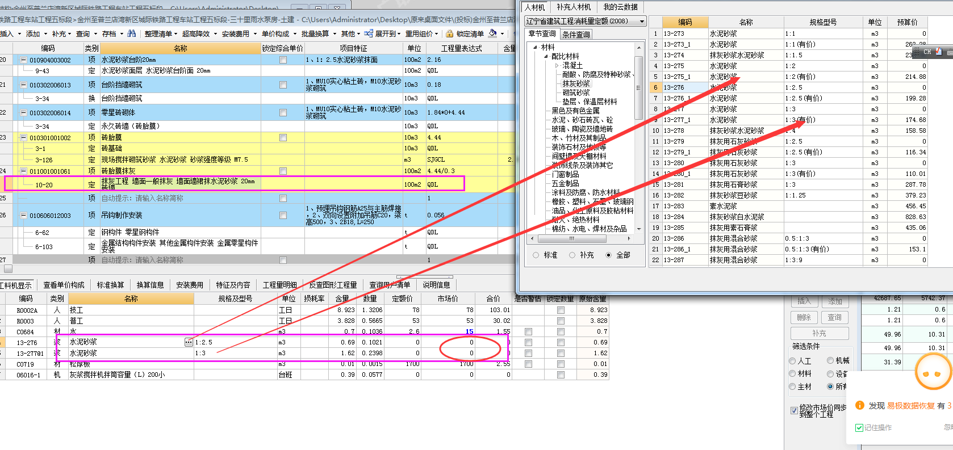Open the 插入 dropdown in main toolbar
This screenshot has height=450, width=953.
click(x=19, y=34)
